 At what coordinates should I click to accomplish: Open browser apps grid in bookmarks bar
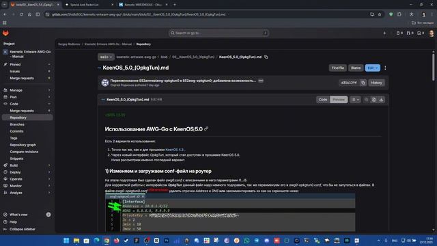5,23
